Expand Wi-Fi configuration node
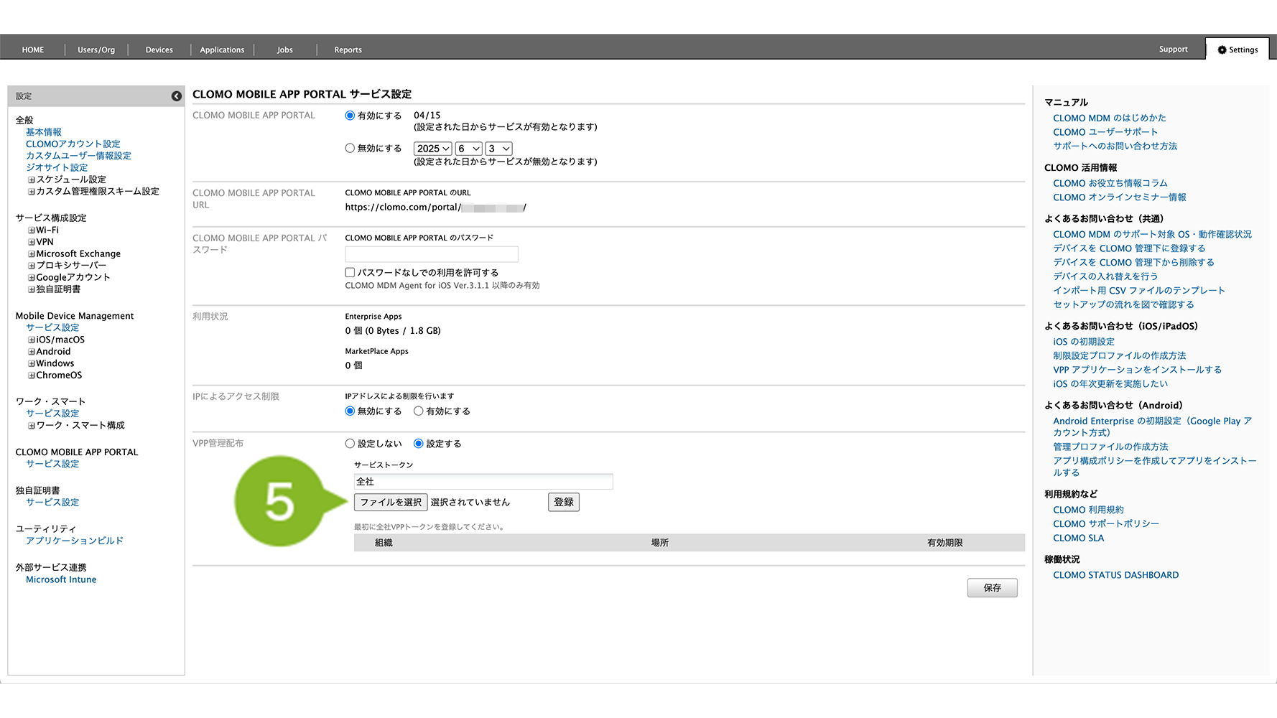The width and height of the screenshot is (1277, 718). pos(32,230)
